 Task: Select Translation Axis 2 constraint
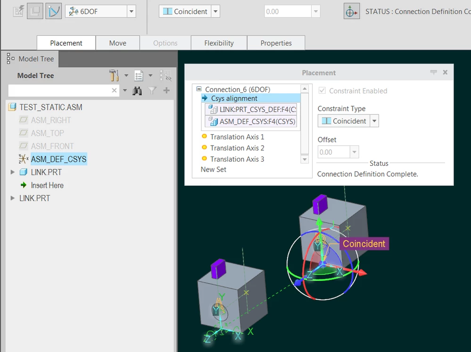click(237, 147)
